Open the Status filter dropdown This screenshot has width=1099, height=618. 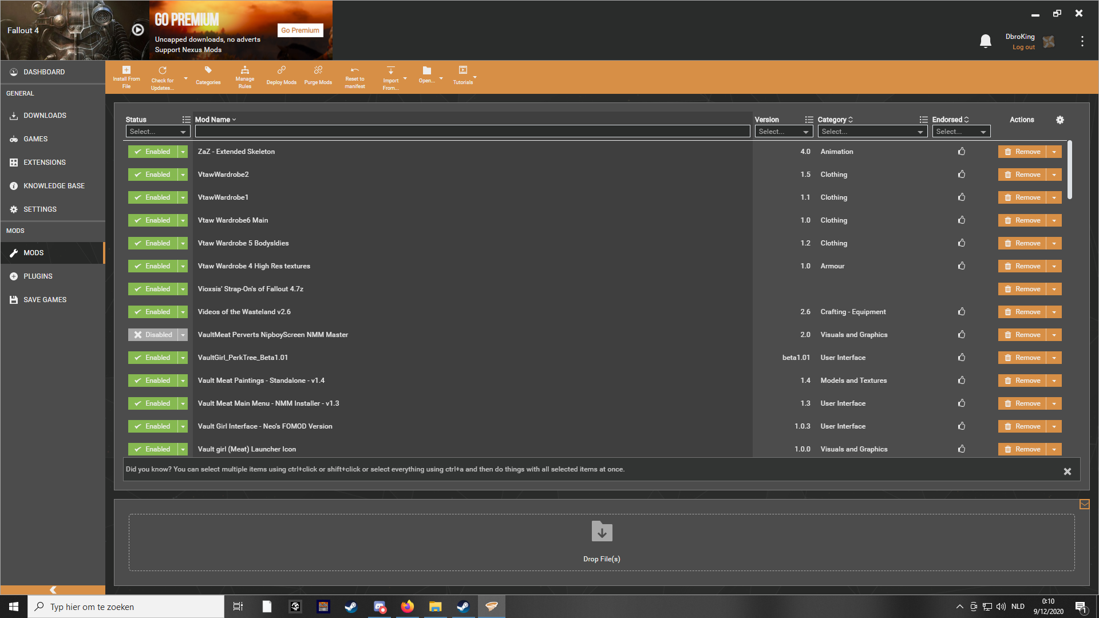point(158,132)
